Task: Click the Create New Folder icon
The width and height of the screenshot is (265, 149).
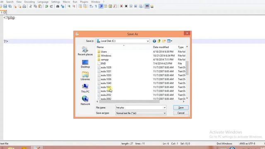Action: [x=164, y=41]
